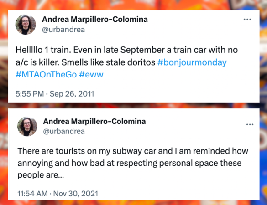Screen dimensions: 267x205
Task: Click the 'respecting personal space' line
Action: click(x=130, y=163)
